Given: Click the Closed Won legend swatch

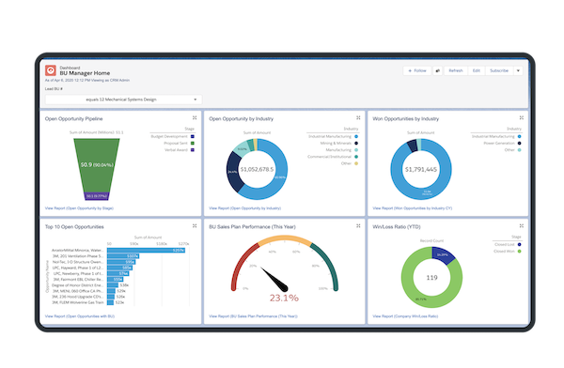Looking at the screenshot, I should [x=520, y=252].
